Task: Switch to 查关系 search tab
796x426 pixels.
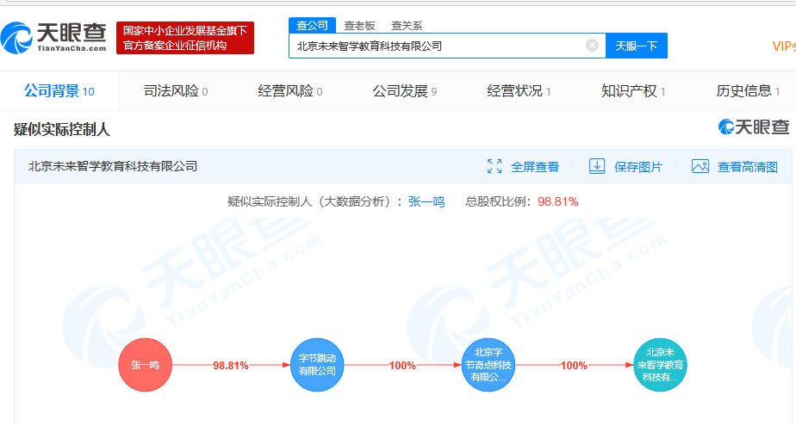Action: point(407,26)
